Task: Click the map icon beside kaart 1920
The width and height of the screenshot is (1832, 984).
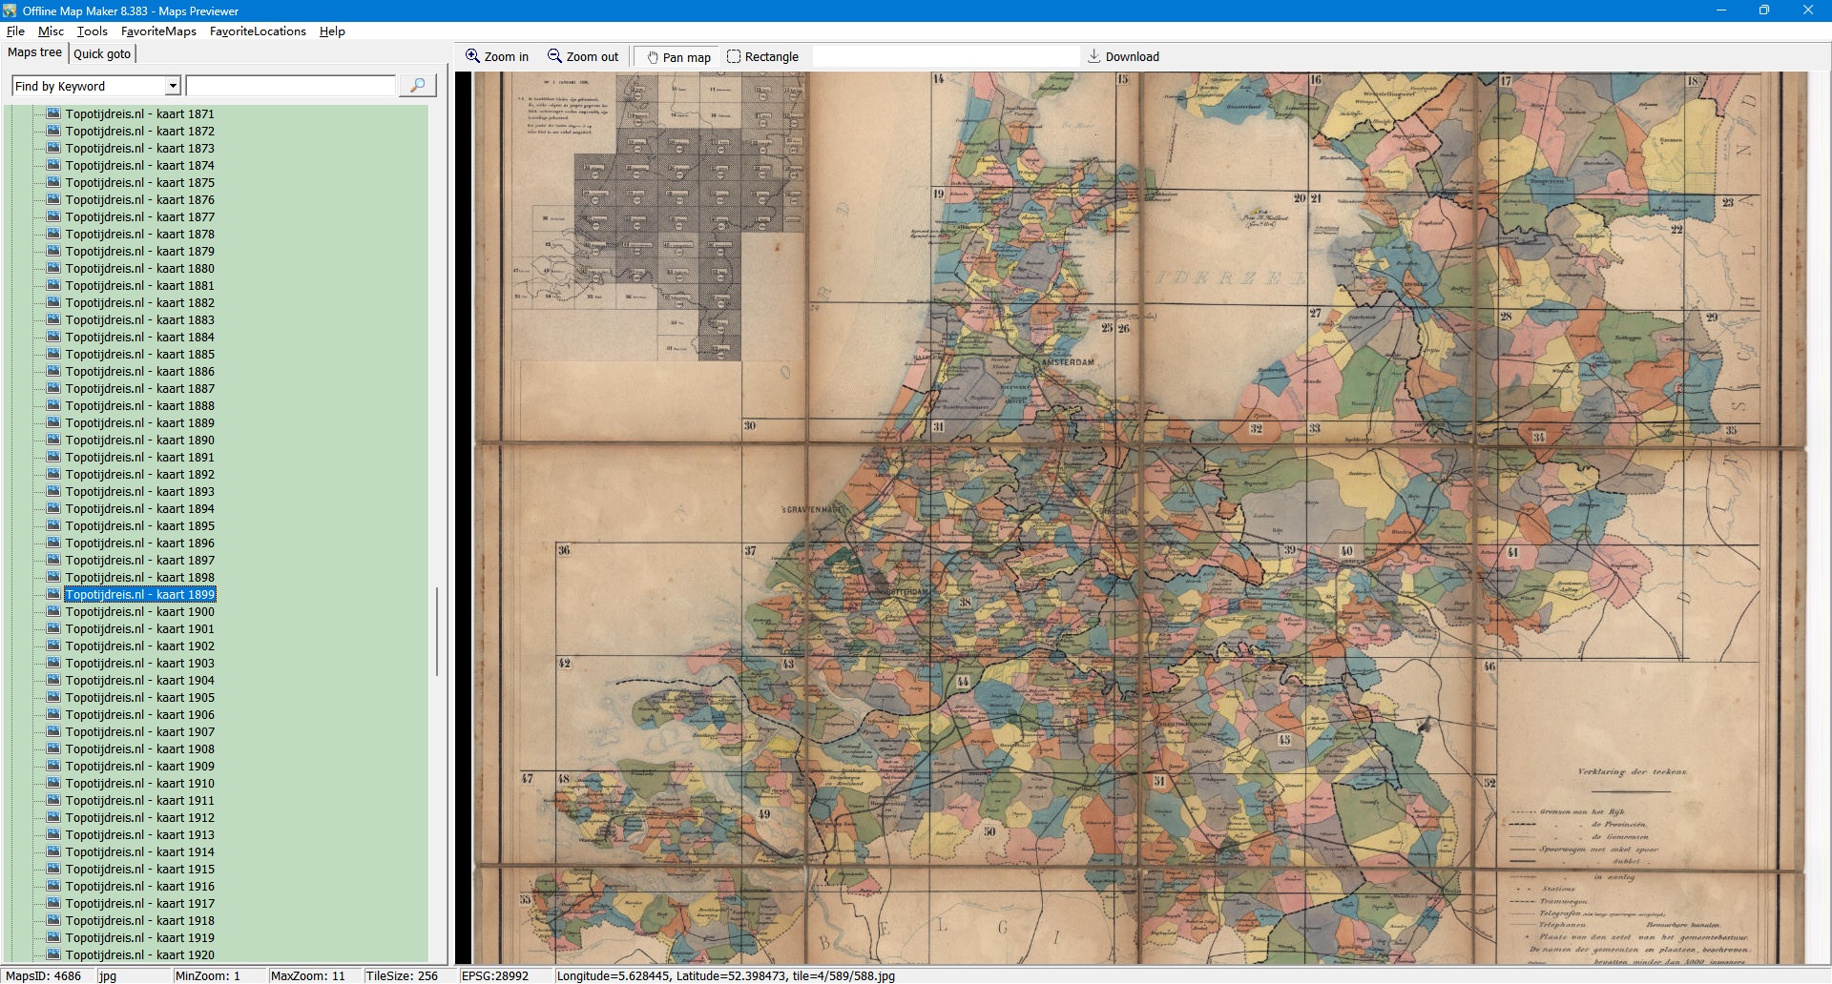Action: click(x=53, y=954)
